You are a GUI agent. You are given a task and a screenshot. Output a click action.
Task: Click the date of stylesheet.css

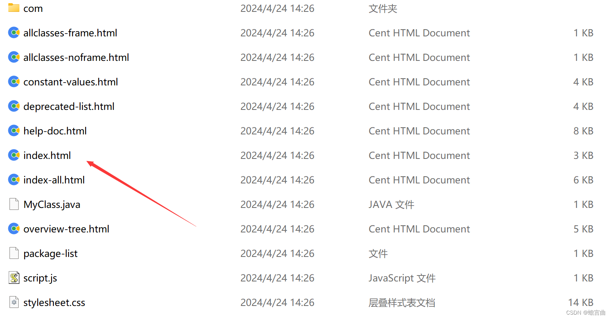pyautogui.click(x=277, y=302)
